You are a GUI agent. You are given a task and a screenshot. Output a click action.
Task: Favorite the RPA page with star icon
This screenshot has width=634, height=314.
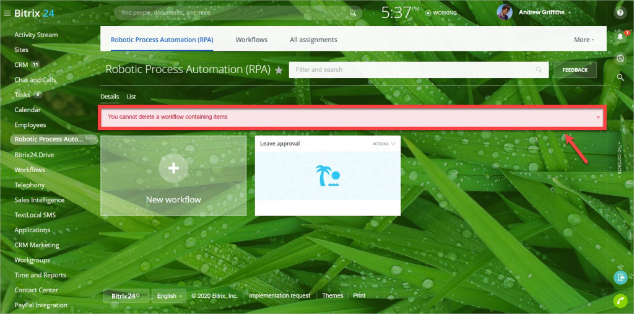(x=279, y=70)
